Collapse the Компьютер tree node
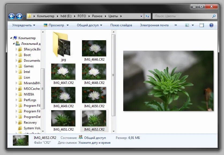Screen dimensions: 224x155 point(11,38)
